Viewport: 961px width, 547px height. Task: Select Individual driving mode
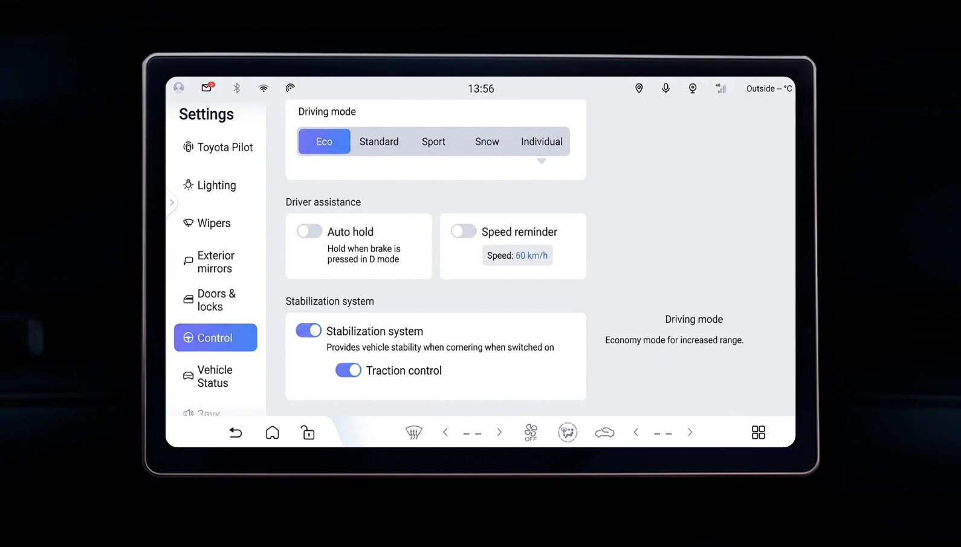(x=542, y=141)
